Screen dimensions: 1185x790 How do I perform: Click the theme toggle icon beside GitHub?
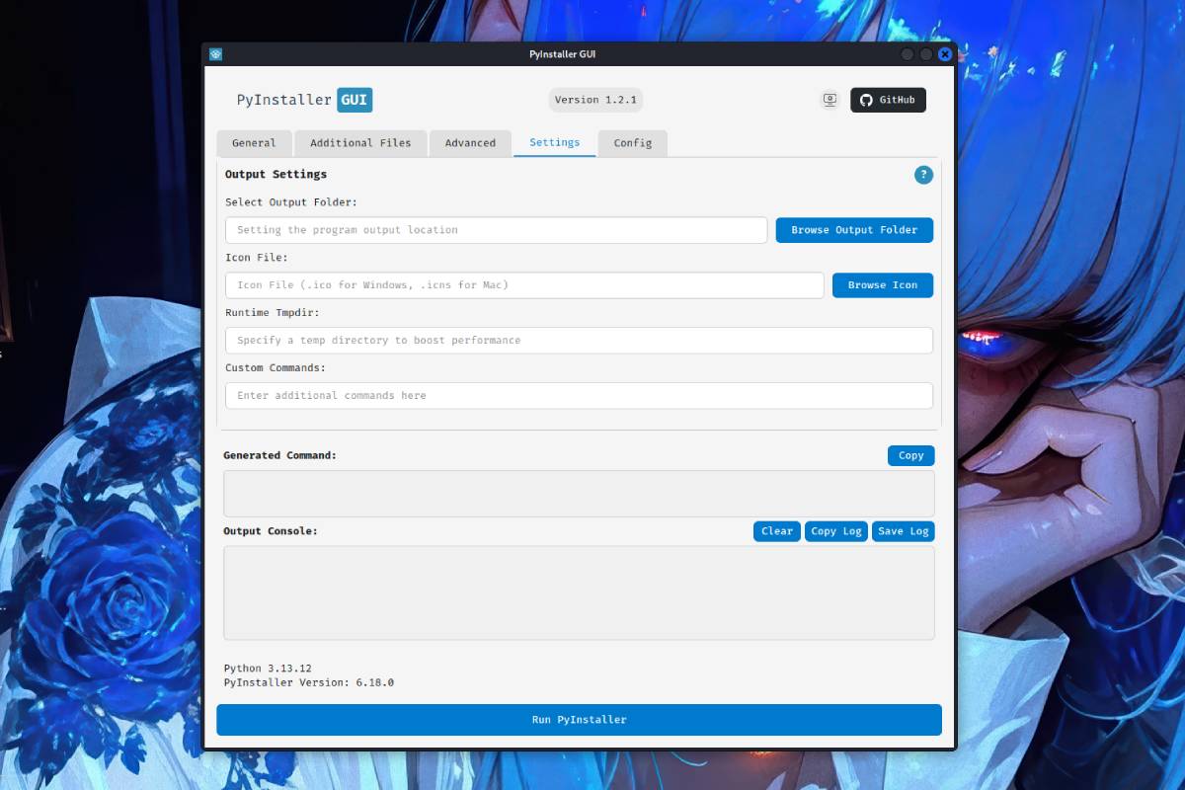click(829, 100)
